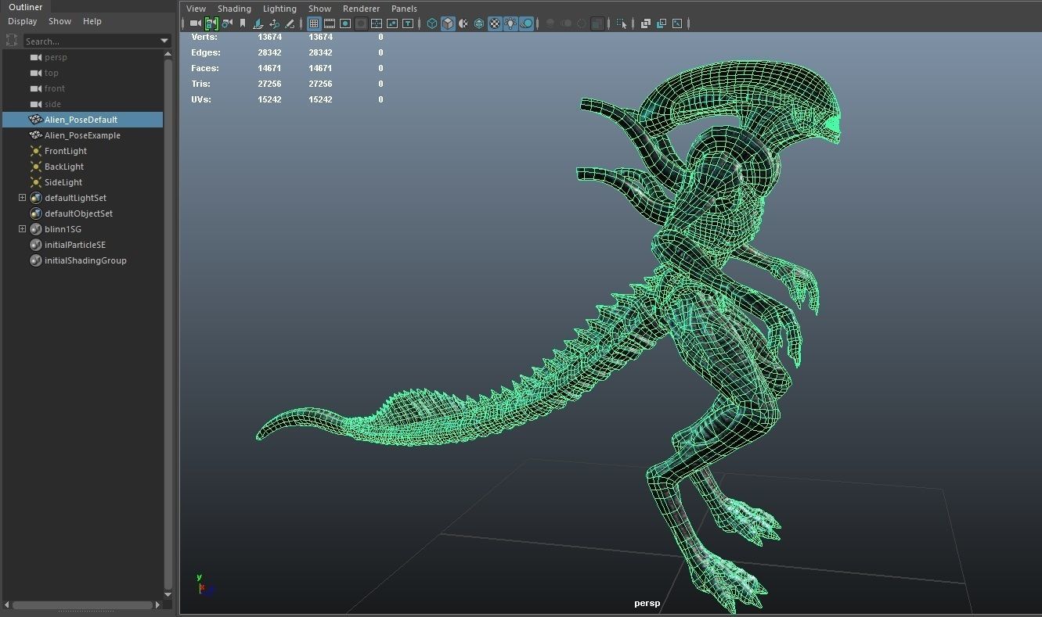Toggle the Field Chart icon
Viewport: 1042px width, 617px height.
377,23
